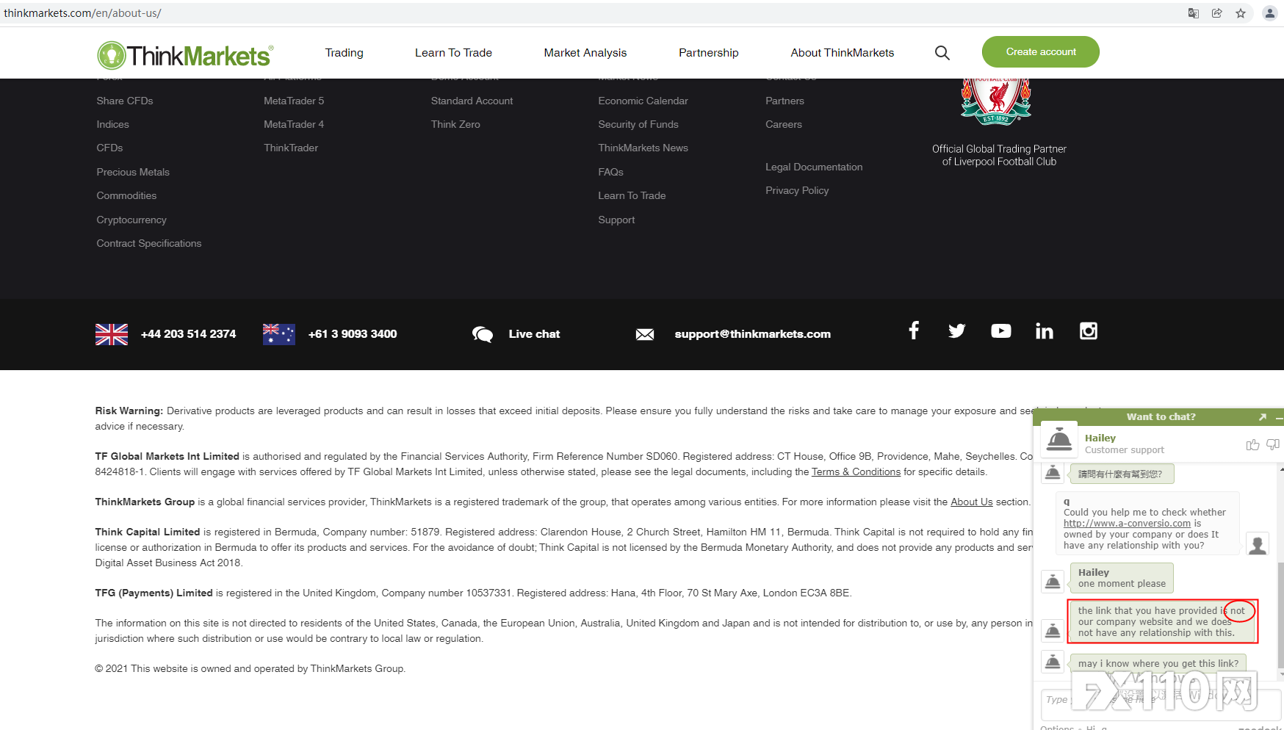Open the Cryptocurrency footer link
Viewport: 1284px width, 730px height.
tap(131, 220)
